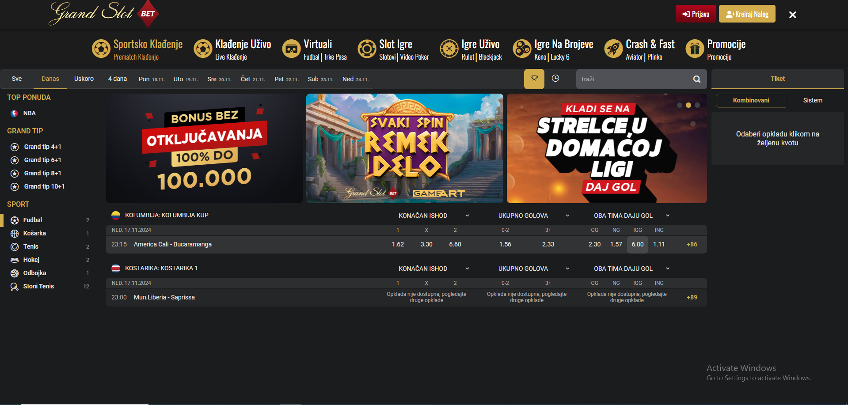This screenshot has width=848, height=405.
Task: Click the clock icon next to trophy
Action: (555, 78)
